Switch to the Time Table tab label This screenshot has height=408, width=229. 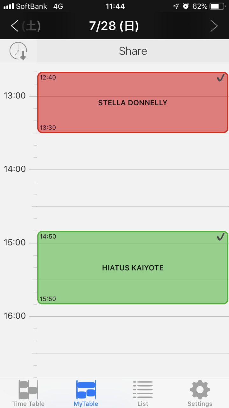pyautogui.click(x=28, y=404)
